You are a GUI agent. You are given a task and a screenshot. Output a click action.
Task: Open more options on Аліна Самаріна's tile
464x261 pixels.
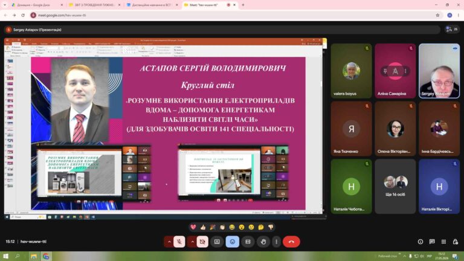coord(405,71)
